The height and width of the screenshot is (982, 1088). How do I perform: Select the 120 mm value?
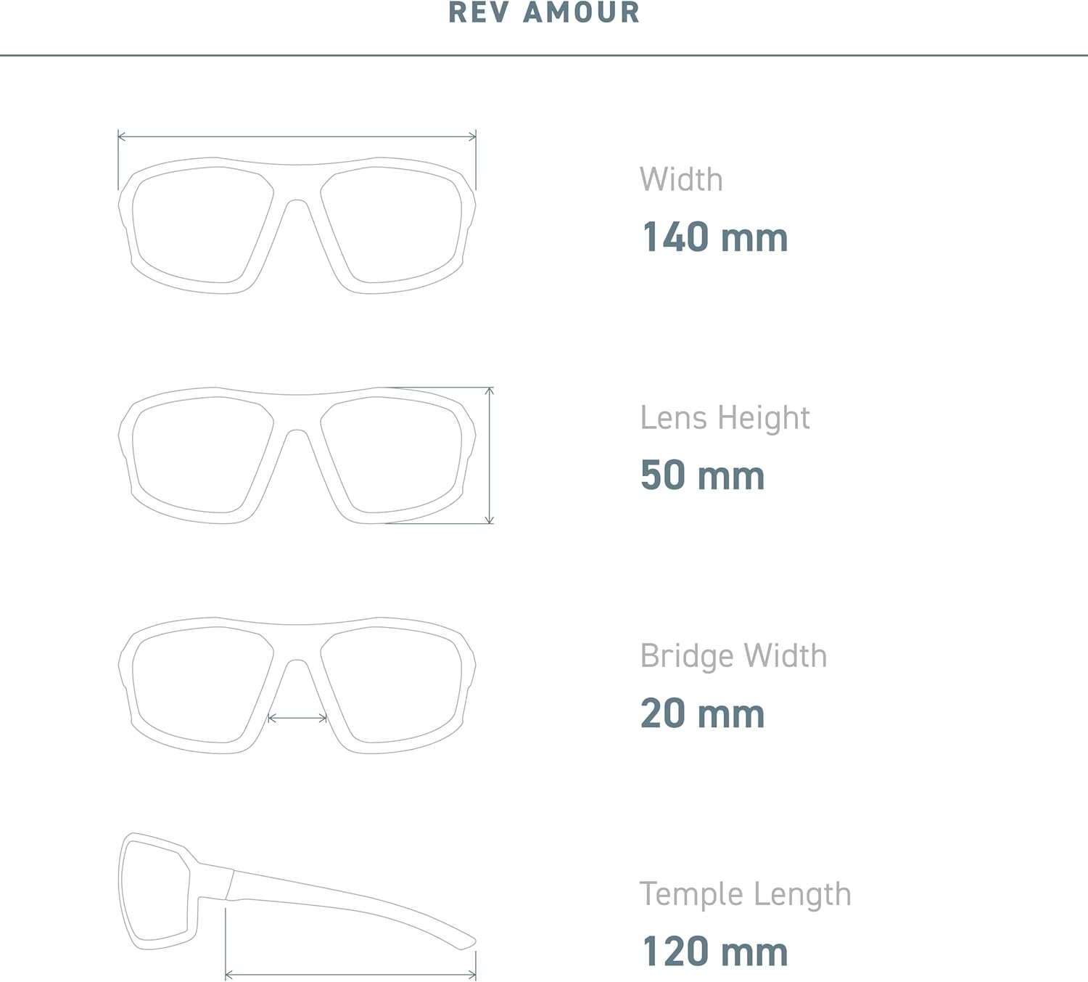(x=714, y=952)
